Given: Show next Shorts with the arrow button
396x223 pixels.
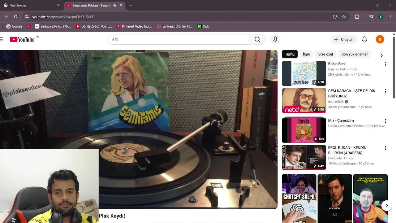Looking at the screenshot, I should pyautogui.click(x=386, y=206).
